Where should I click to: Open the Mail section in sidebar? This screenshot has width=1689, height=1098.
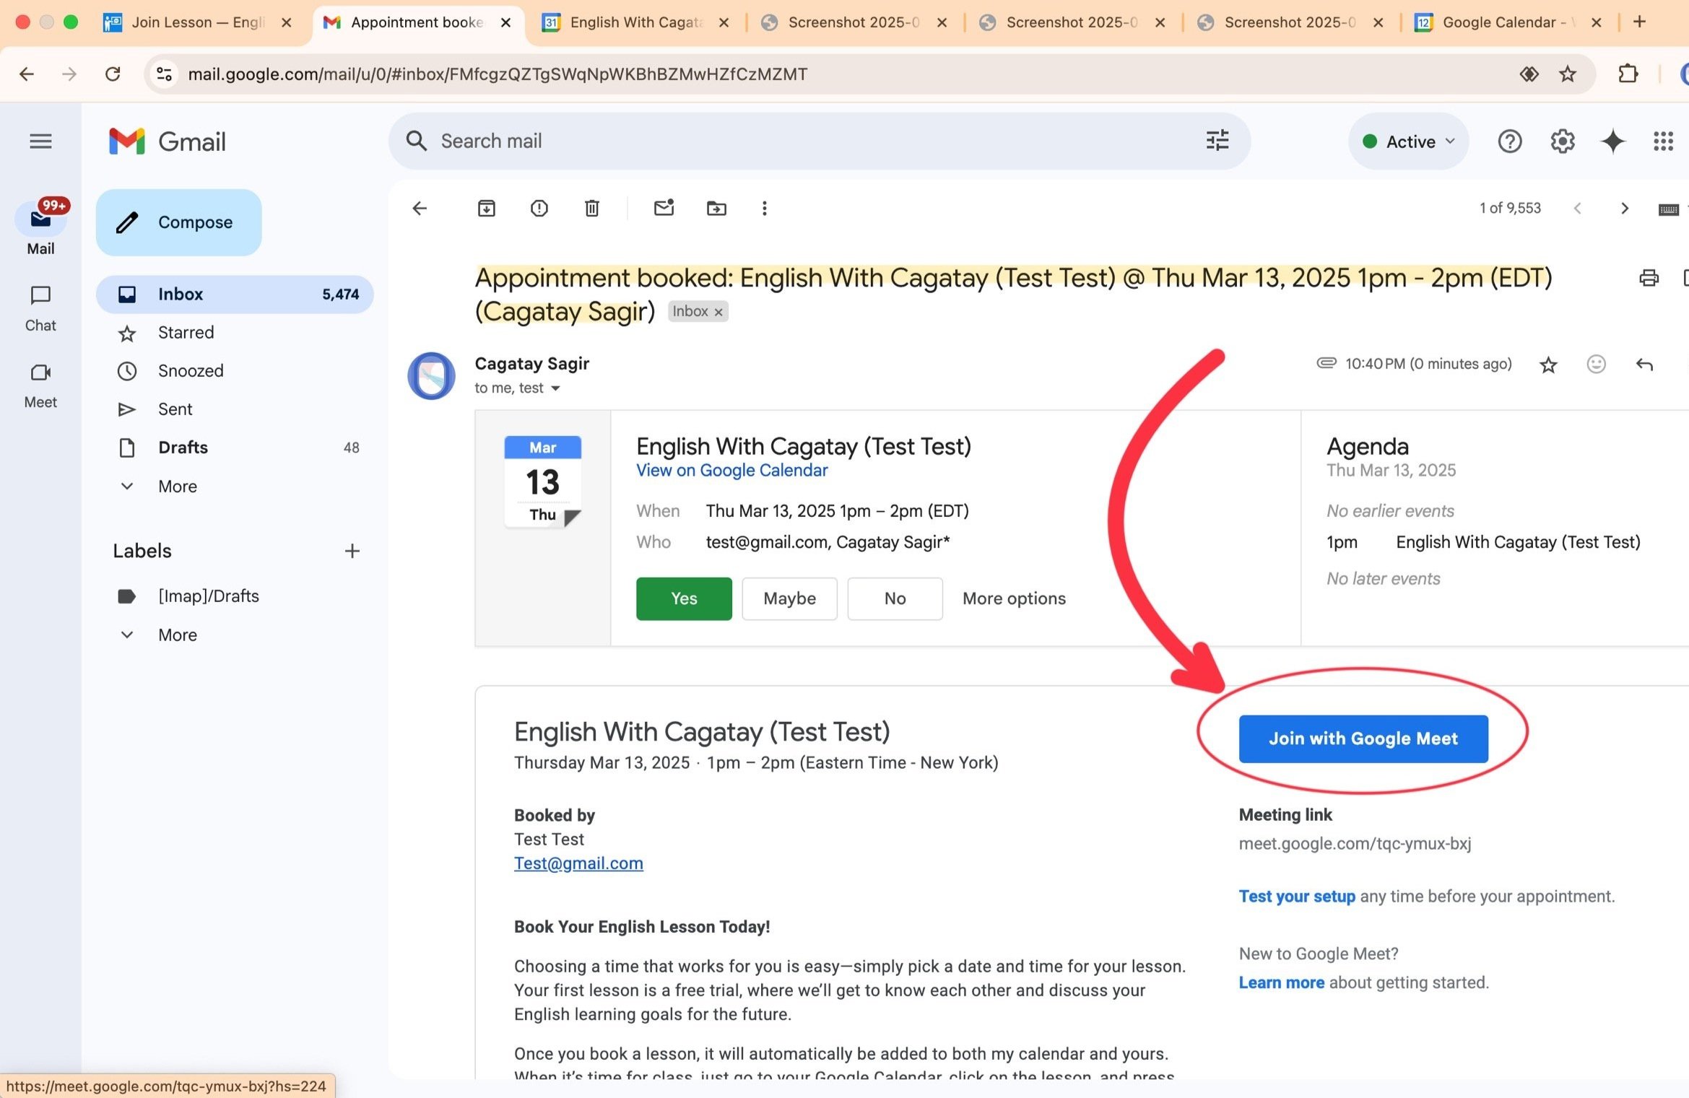pyautogui.click(x=40, y=227)
